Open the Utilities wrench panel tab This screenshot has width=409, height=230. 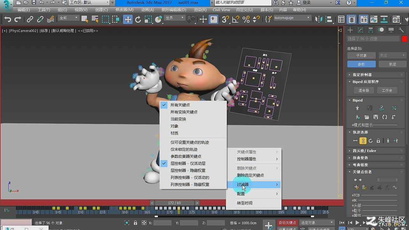click(401, 30)
